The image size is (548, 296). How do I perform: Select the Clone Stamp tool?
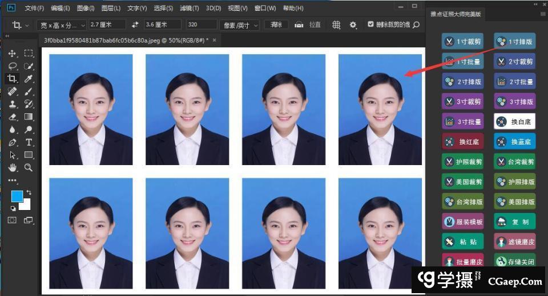pos(12,104)
